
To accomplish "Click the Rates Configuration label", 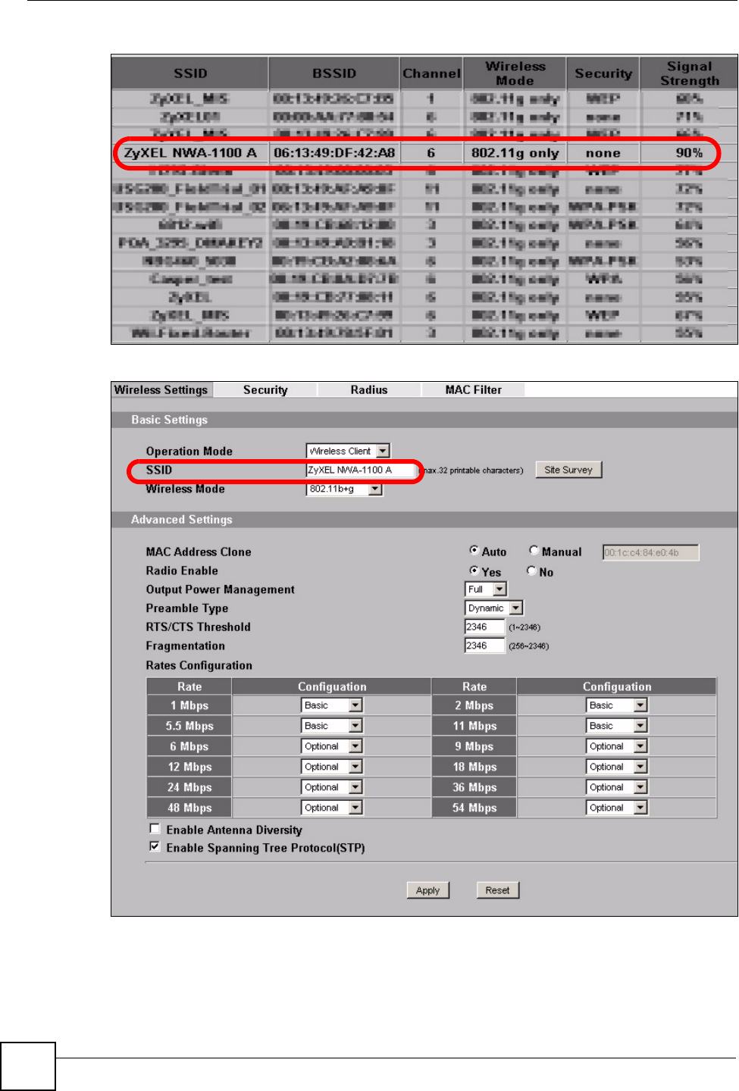I will coord(199,665).
